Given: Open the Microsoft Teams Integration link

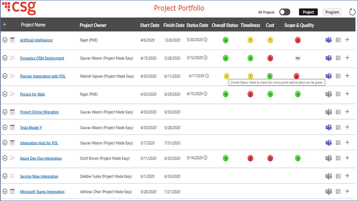Looking at the screenshot, I should pos(42,192).
